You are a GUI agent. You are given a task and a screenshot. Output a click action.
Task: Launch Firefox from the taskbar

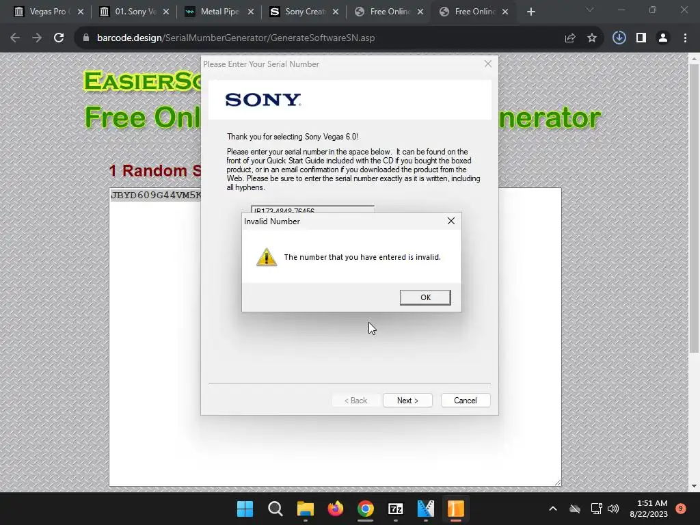pos(335,509)
